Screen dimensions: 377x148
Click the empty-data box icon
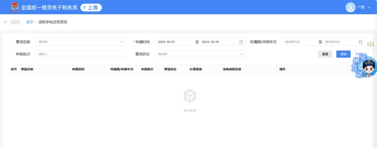190,96
